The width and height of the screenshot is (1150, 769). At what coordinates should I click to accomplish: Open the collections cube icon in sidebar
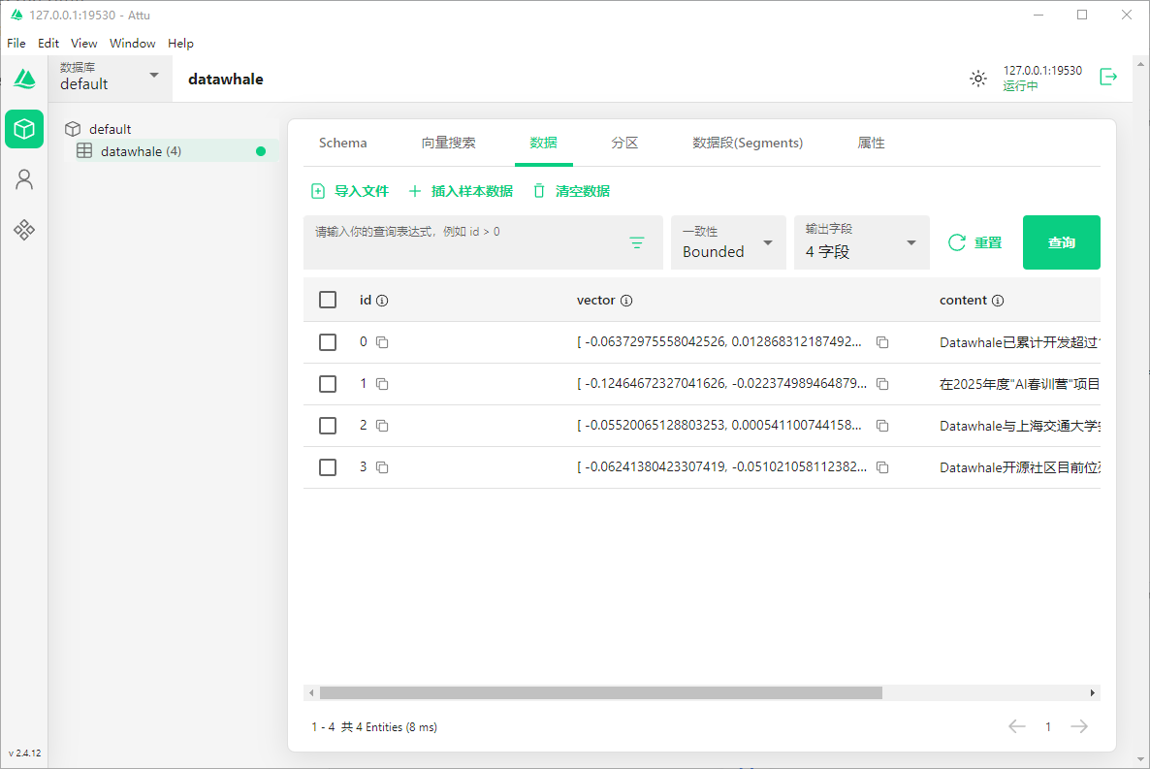coord(24,129)
